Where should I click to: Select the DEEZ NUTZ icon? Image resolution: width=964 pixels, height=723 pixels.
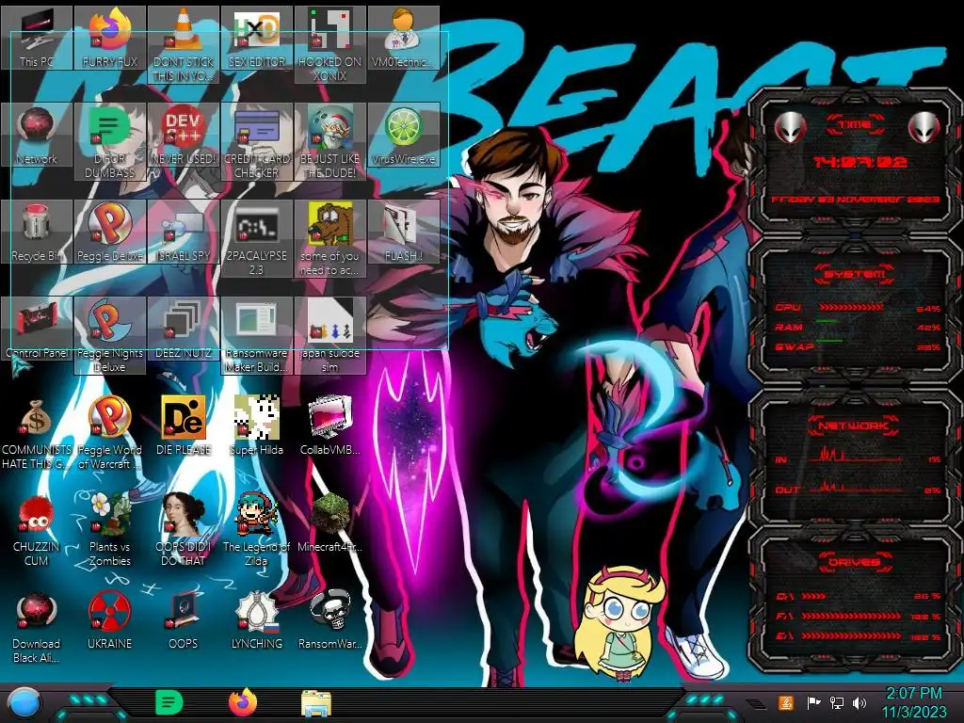coord(184,329)
